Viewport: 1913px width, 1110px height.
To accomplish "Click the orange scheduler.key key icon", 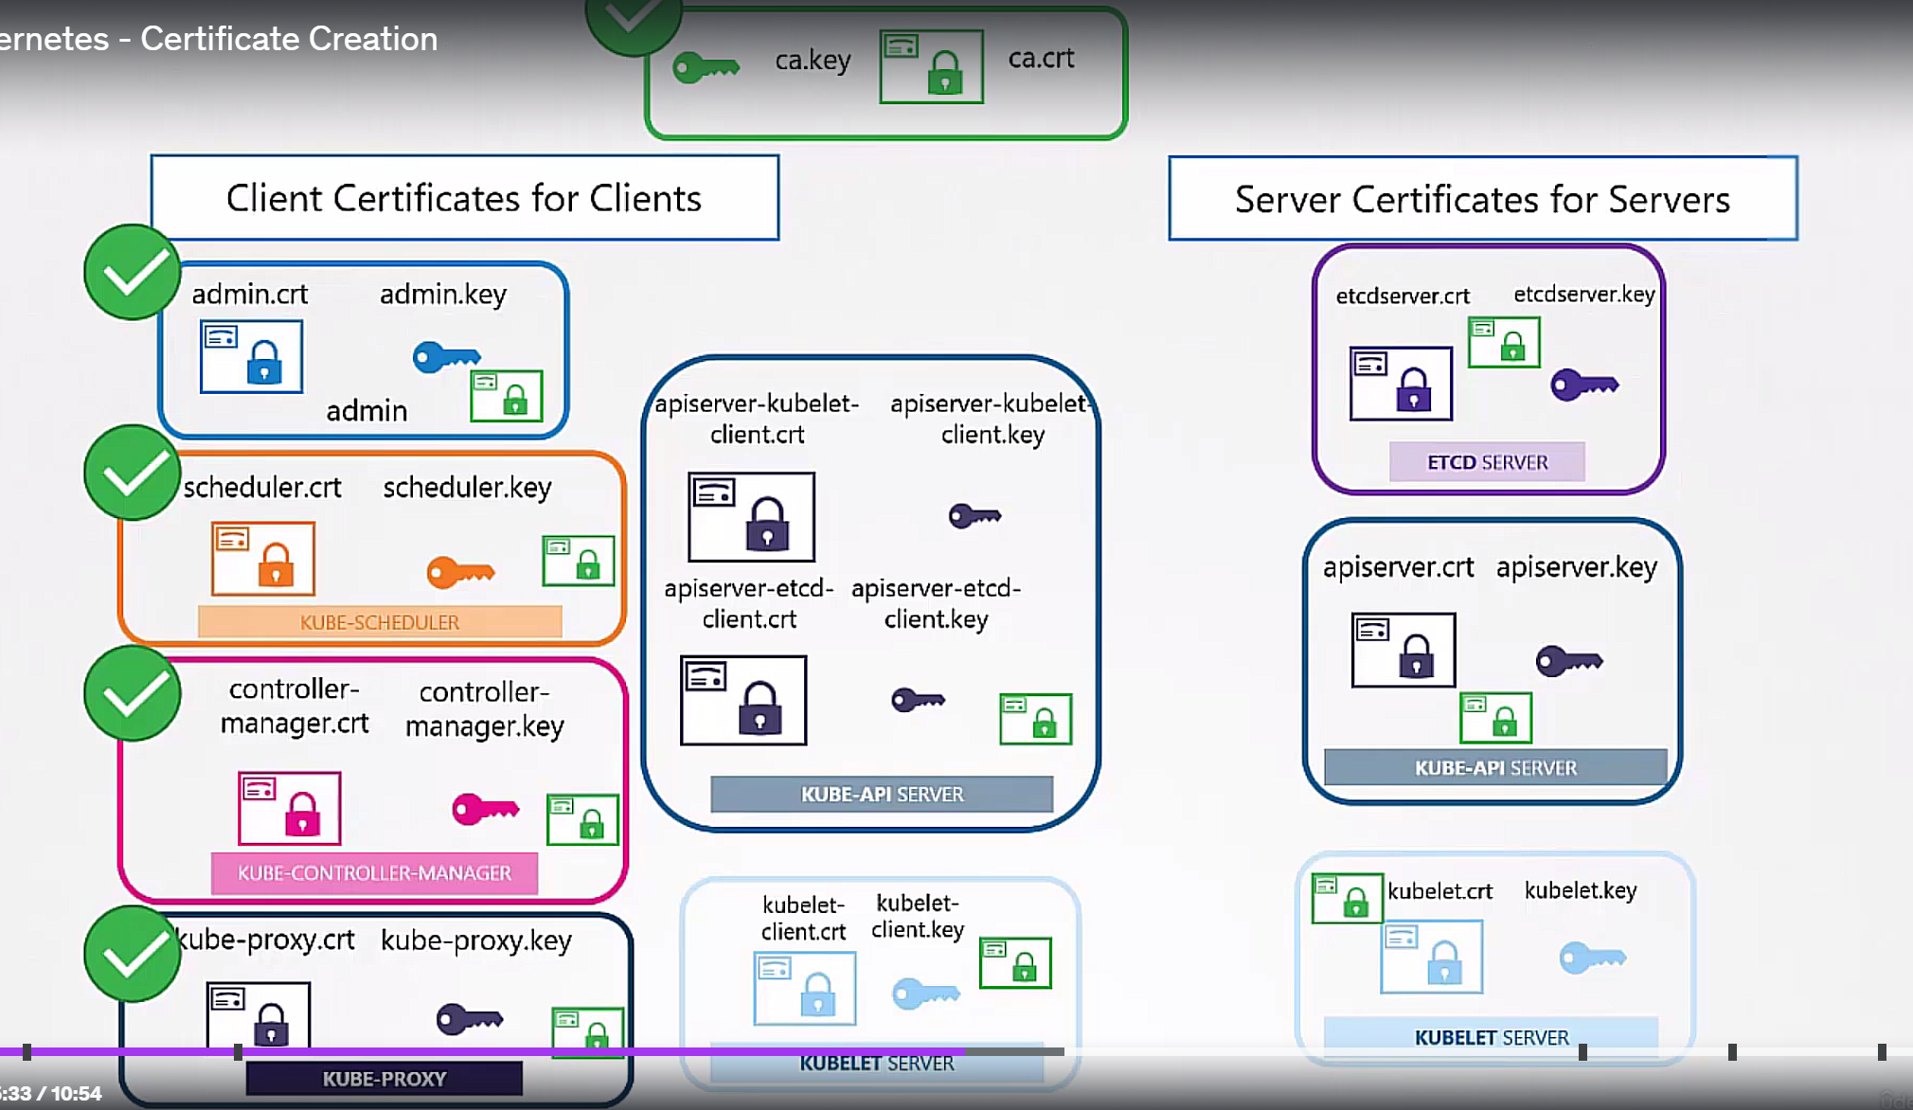I will coord(460,571).
